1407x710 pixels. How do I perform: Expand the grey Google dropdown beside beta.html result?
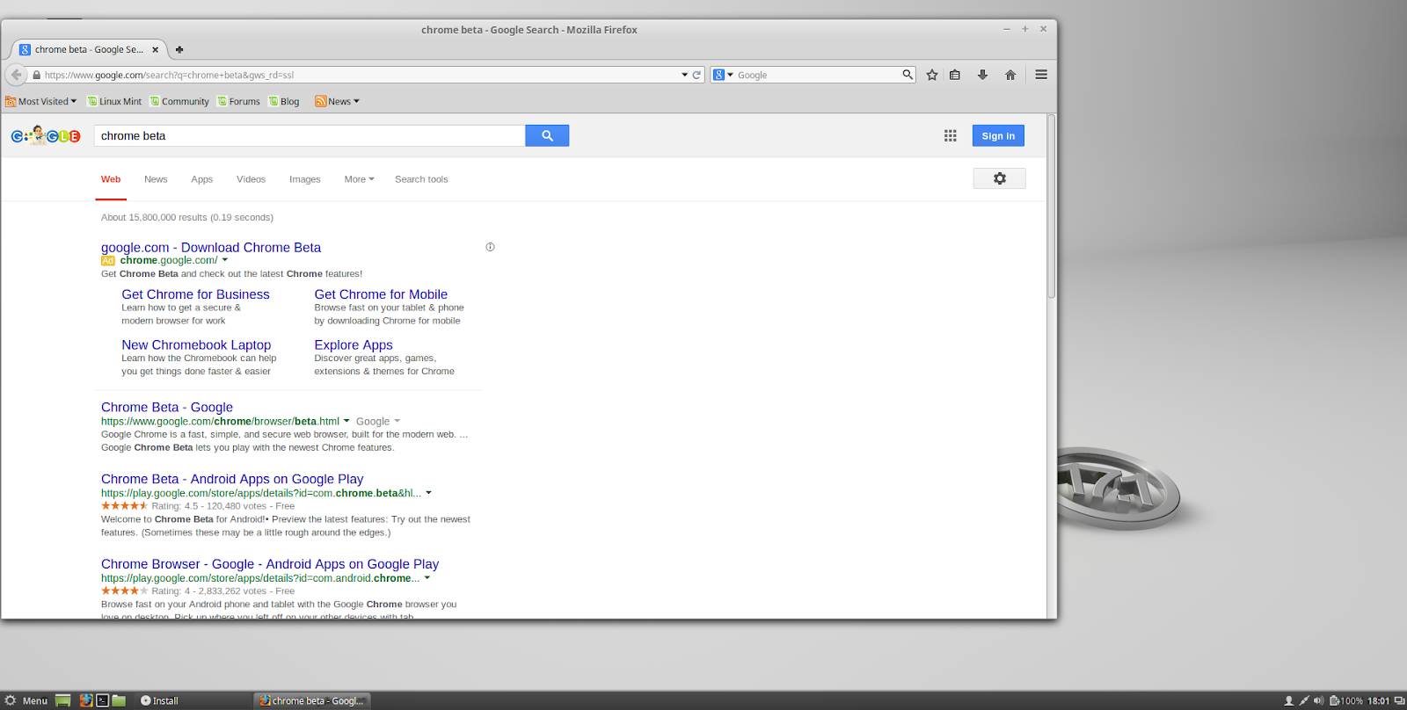click(378, 422)
